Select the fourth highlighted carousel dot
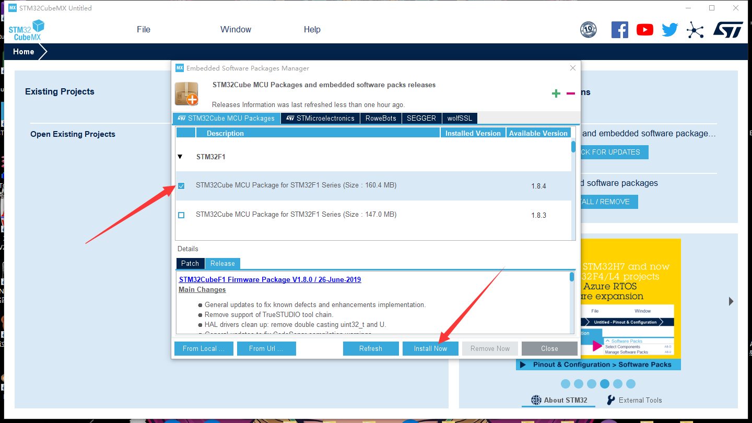This screenshot has height=423, width=752. (605, 384)
